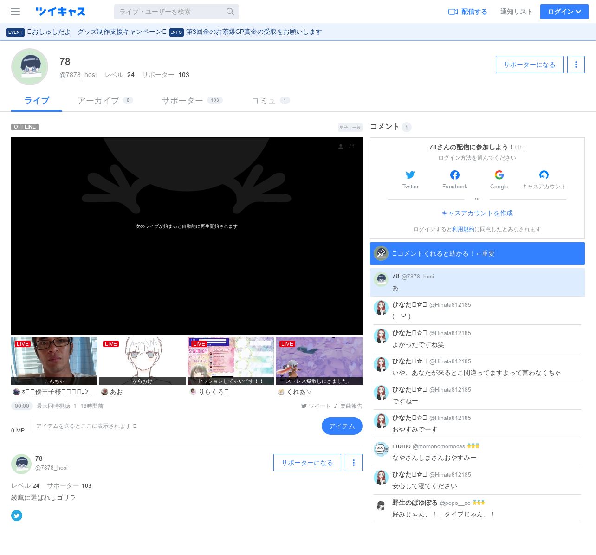The width and height of the screenshot is (596, 555).
Task: Click the search magnifier icon
Action: tap(230, 12)
